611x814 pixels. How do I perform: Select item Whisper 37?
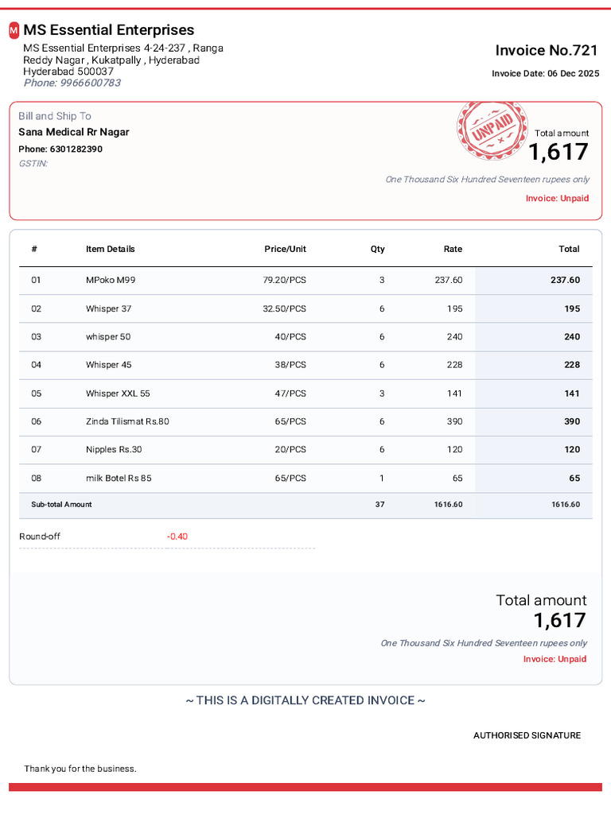[x=108, y=309]
